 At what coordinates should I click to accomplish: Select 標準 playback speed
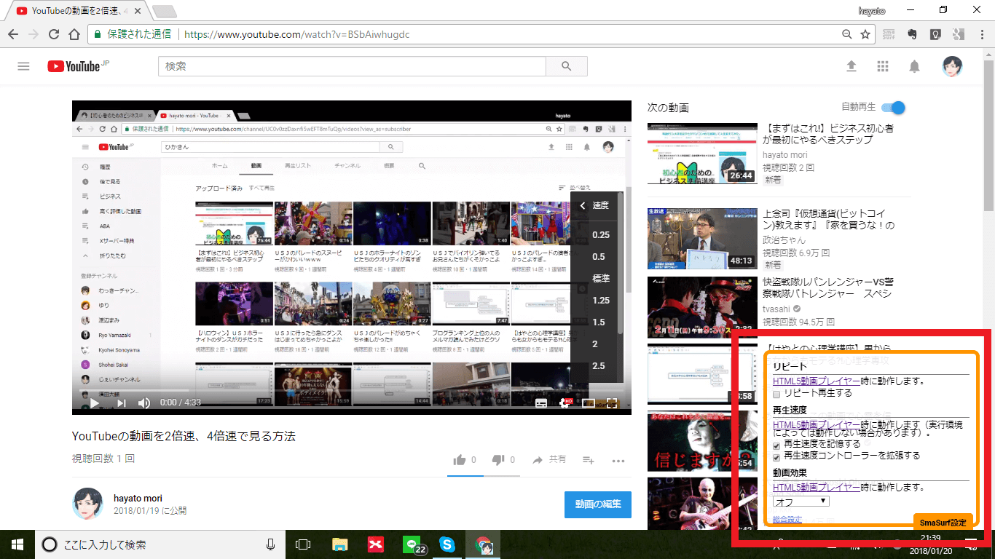tap(601, 279)
